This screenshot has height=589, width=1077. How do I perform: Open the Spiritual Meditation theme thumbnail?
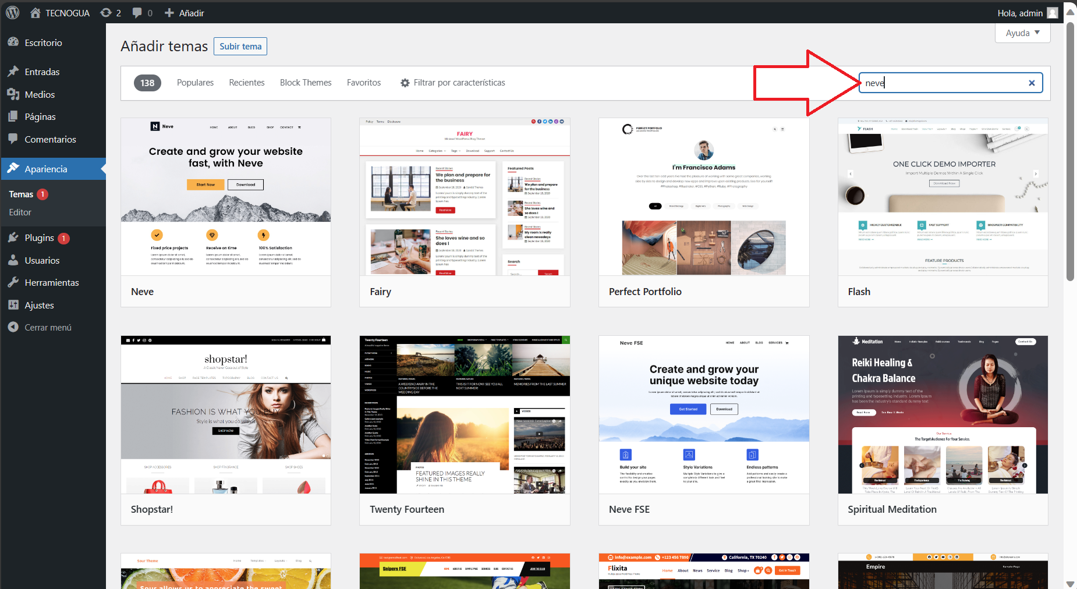point(943,414)
